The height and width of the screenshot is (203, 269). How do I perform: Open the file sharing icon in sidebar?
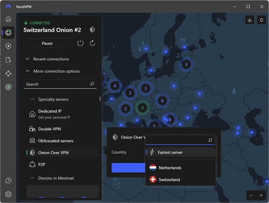click(8, 60)
